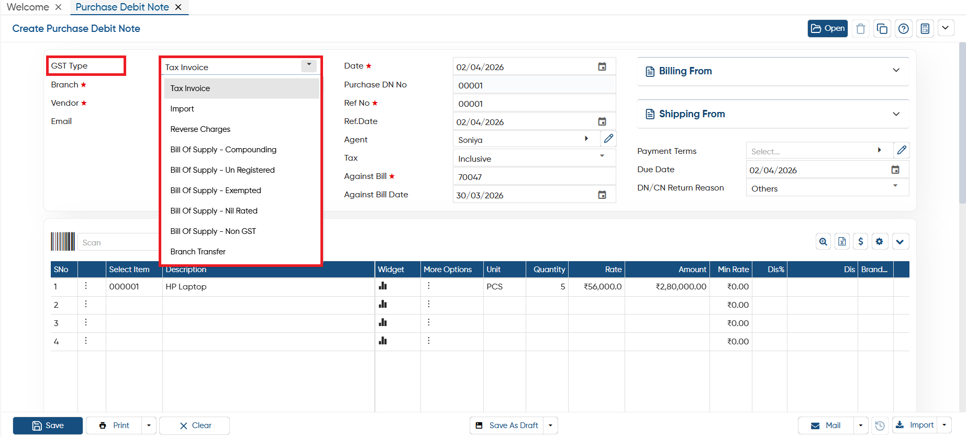Image resolution: width=966 pixels, height=437 pixels.
Task: Open DN/CN Return Reason dropdown
Action: click(x=827, y=188)
